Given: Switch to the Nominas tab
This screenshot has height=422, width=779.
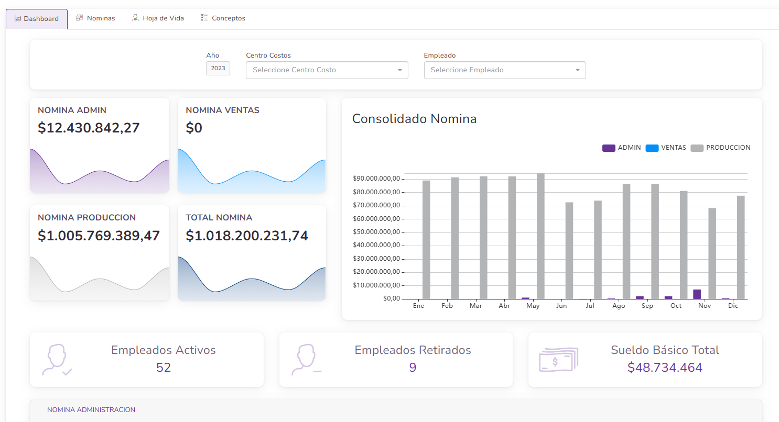Looking at the screenshot, I should coord(95,18).
